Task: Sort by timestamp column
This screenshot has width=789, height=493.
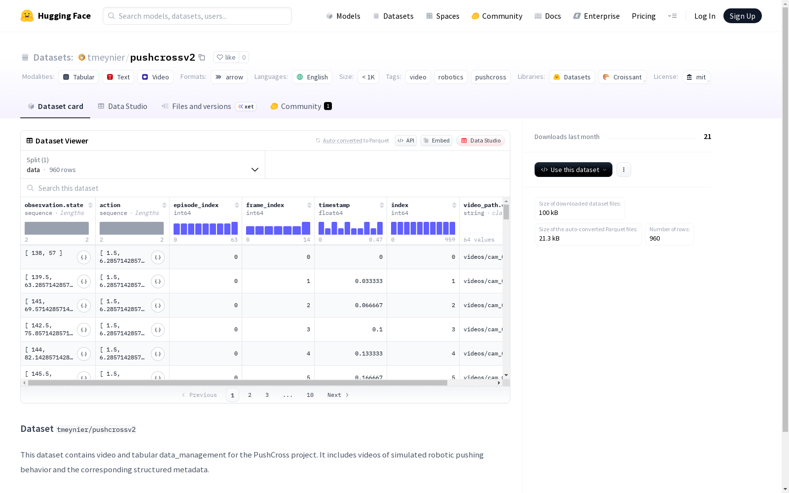Action: 382,205
